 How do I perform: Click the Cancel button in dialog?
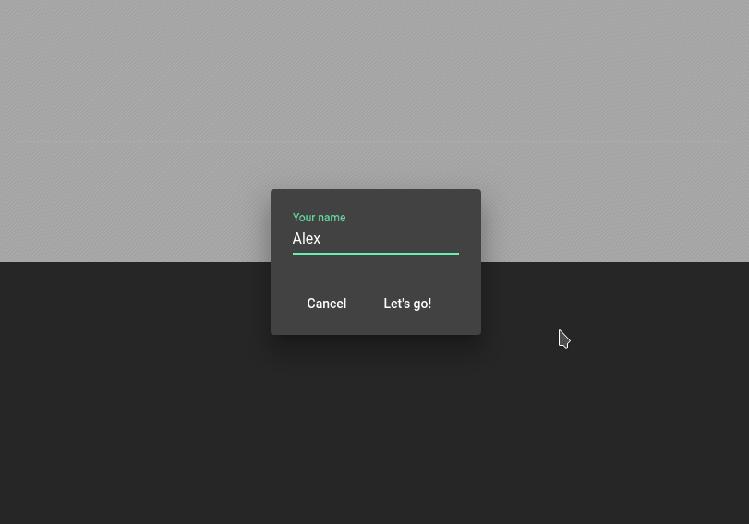pyautogui.click(x=327, y=304)
